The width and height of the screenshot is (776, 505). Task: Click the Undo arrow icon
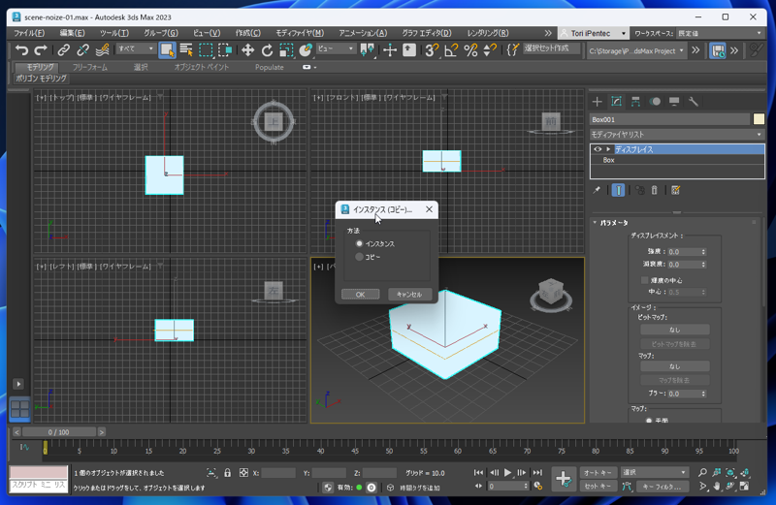point(21,50)
